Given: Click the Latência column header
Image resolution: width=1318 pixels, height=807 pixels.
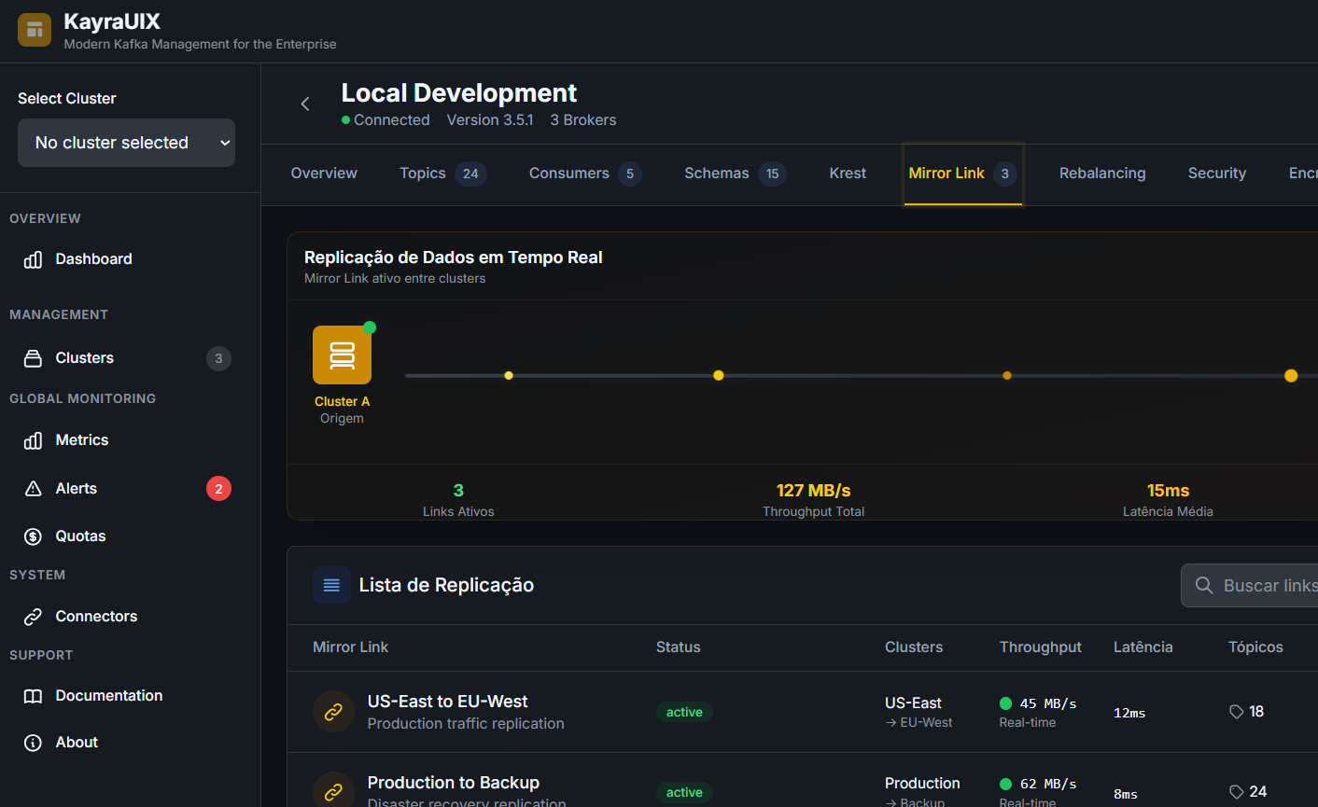Looking at the screenshot, I should click(x=1143, y=647).
